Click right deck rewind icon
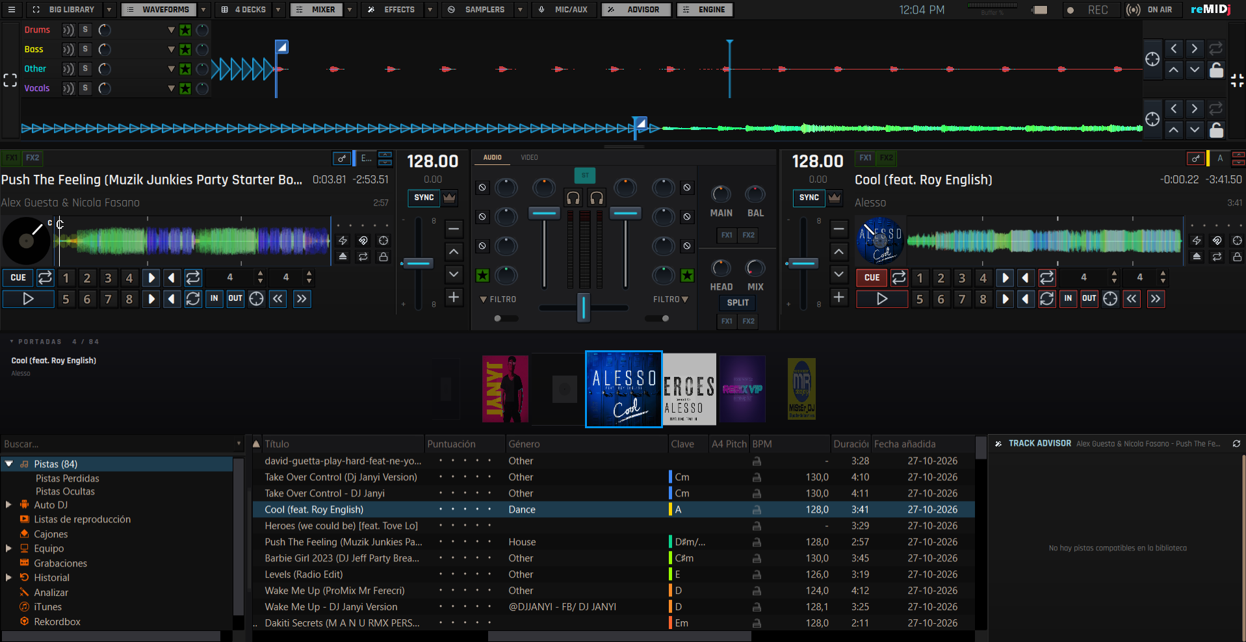1246x642 pixels. (1132, 299)
